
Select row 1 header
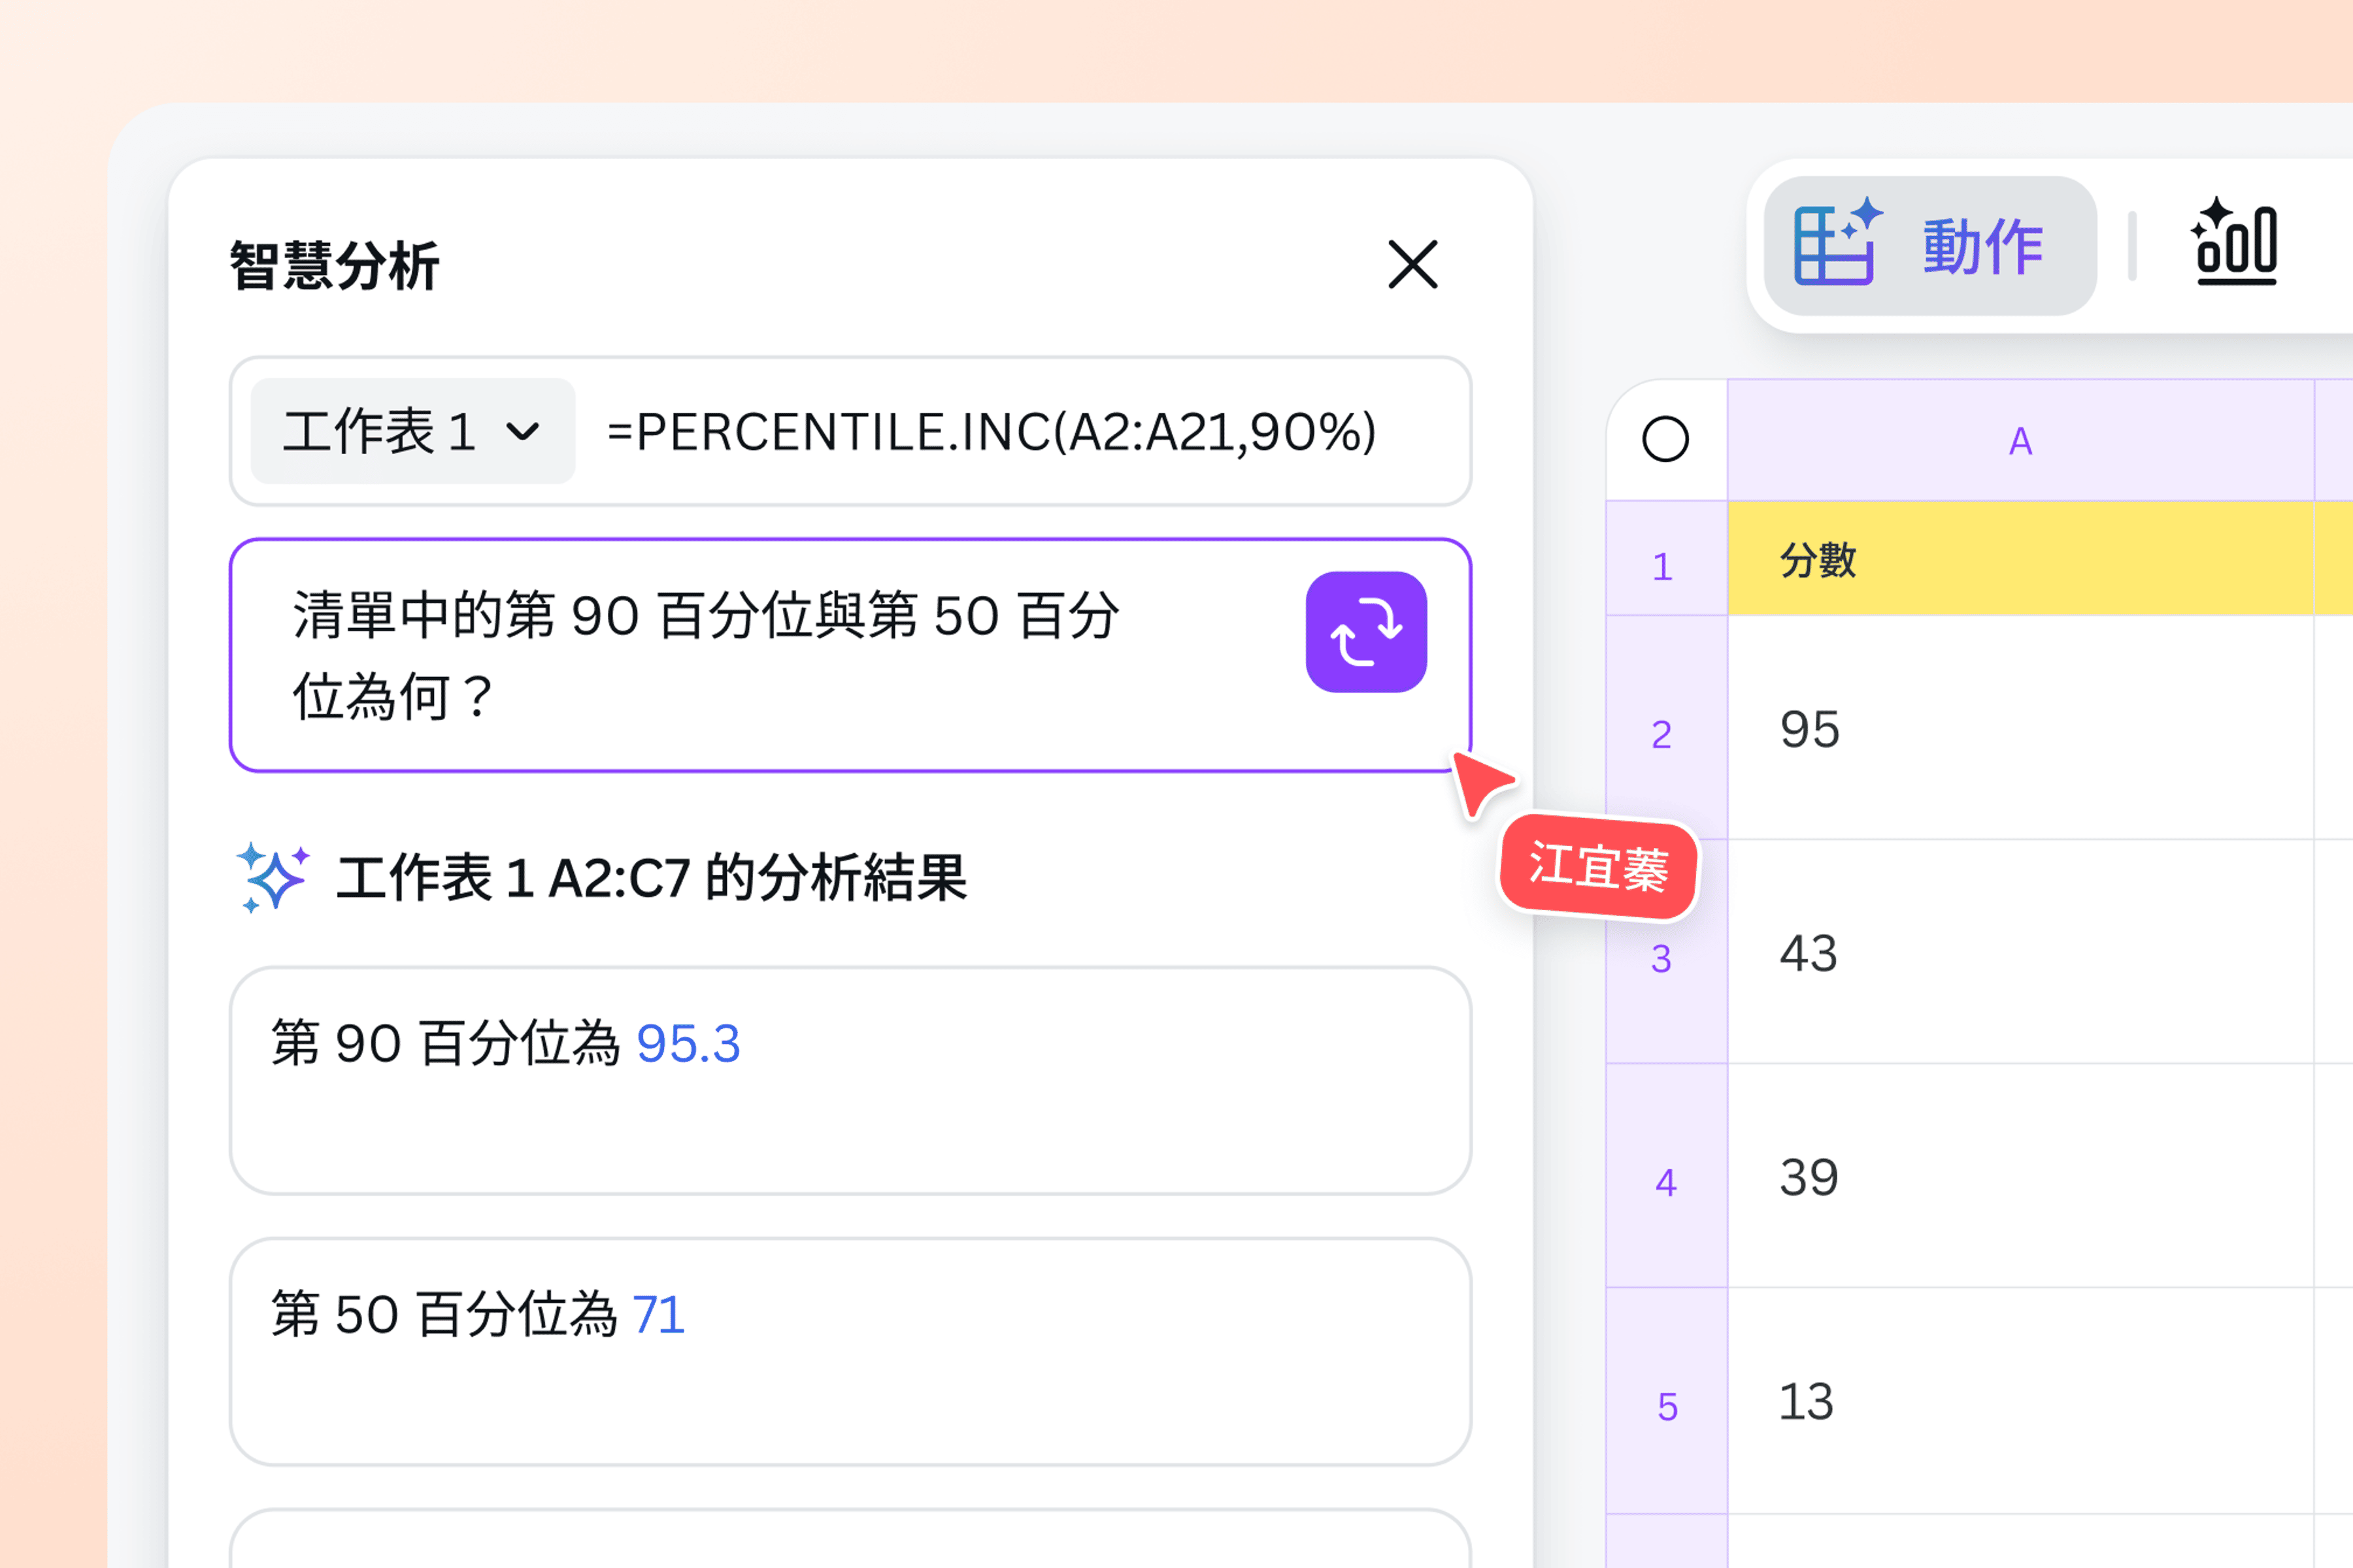[x=1667, y=558]
